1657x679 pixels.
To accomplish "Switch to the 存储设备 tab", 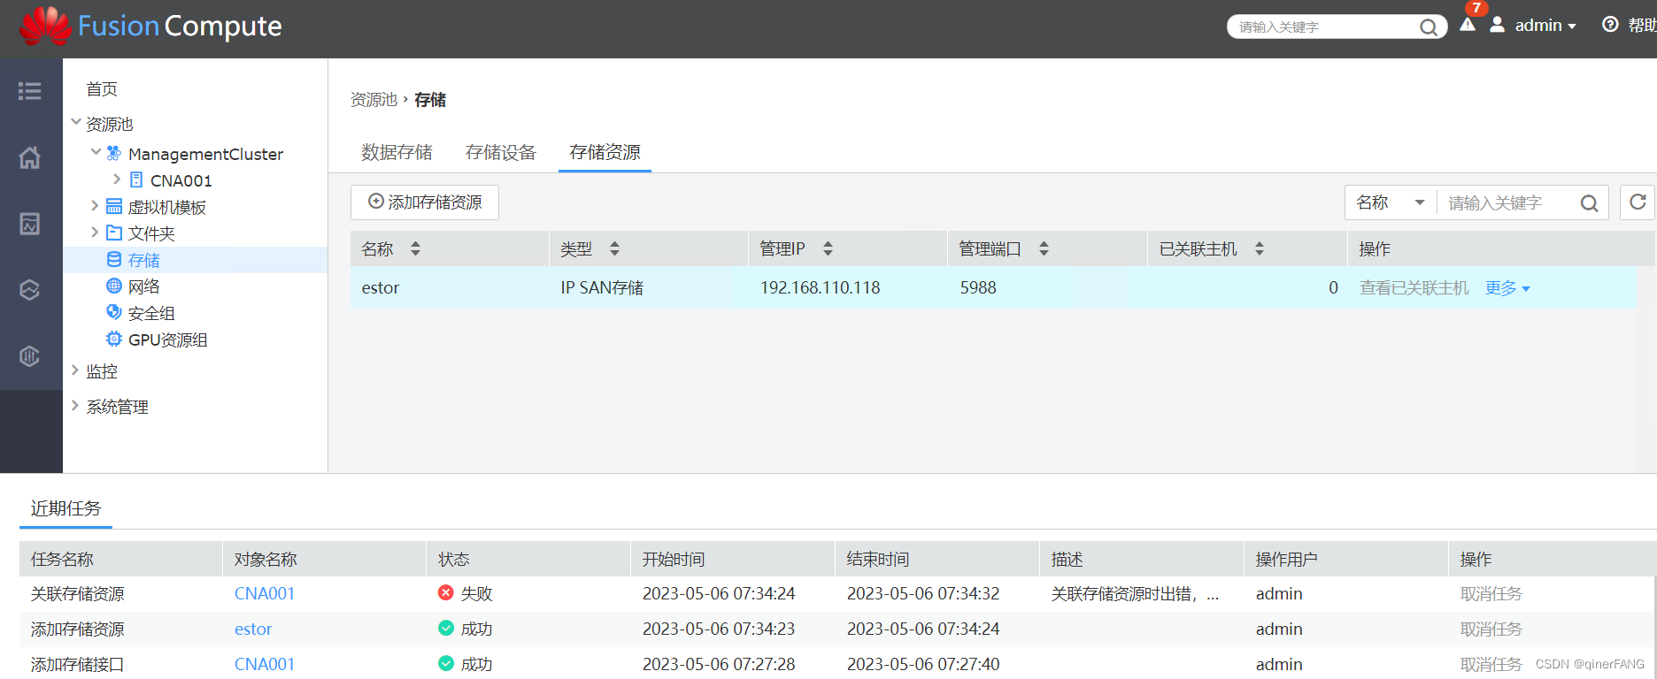I will click(x=501, y=152).
